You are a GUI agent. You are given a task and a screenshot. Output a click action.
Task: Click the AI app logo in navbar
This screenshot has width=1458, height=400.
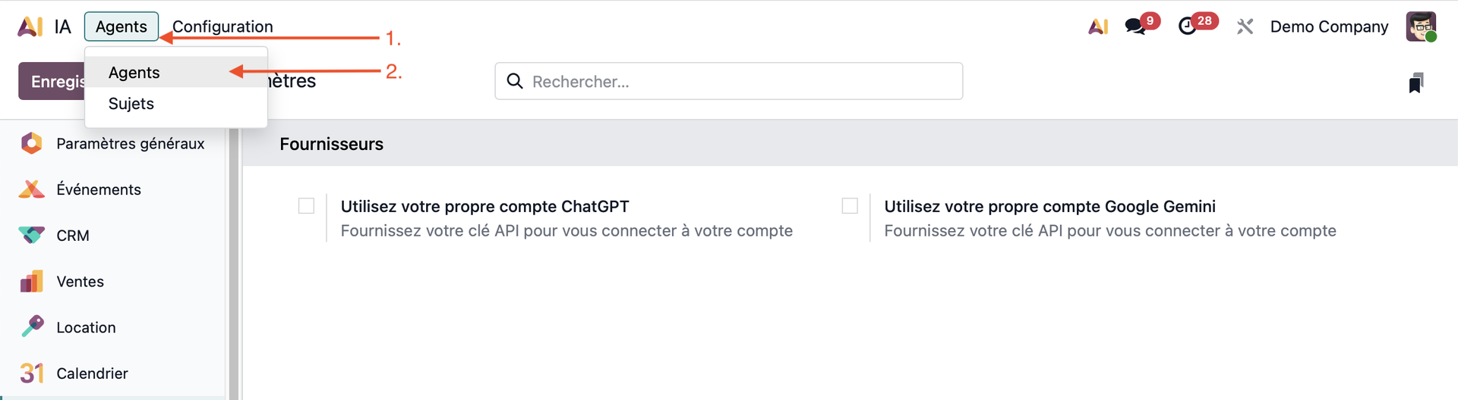[30, 27]
